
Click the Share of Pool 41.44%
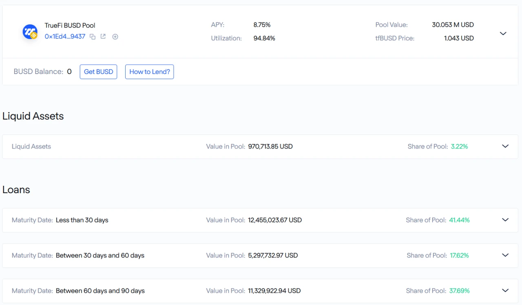[x=459, y=220]
